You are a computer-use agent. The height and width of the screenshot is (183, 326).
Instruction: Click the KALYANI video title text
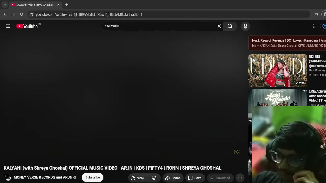[114, 168]
